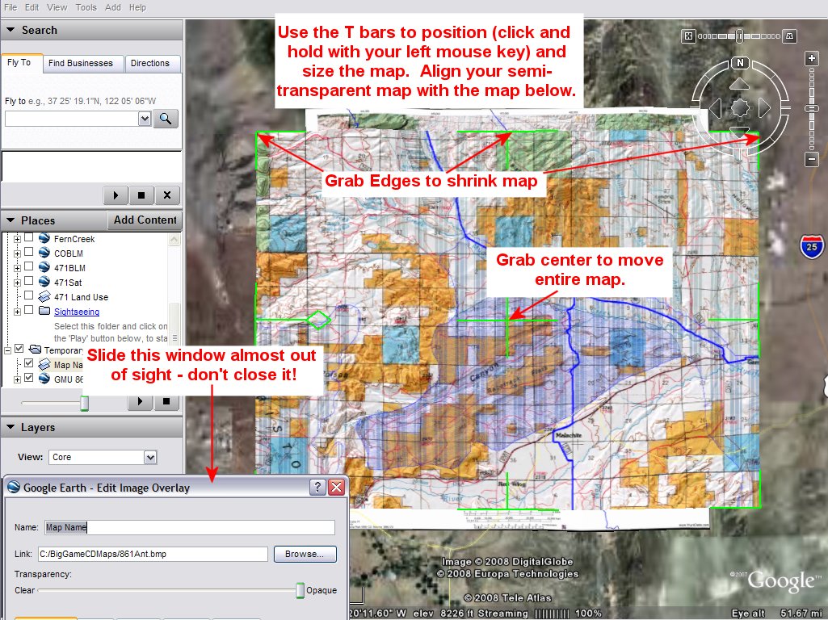
Task: Click the GMU globe icon in Places
Action: tap(44, 379)
